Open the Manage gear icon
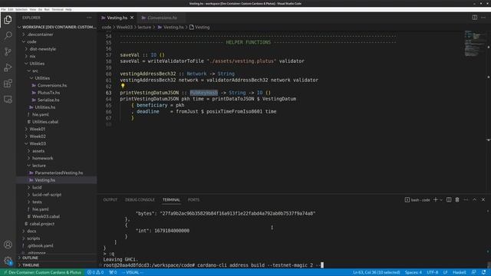The height and width of the screenshot is (276, 491). [x=8, y=261]
